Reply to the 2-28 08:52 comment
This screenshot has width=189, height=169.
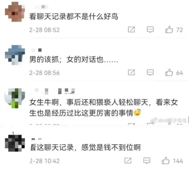tap(150, 30)
